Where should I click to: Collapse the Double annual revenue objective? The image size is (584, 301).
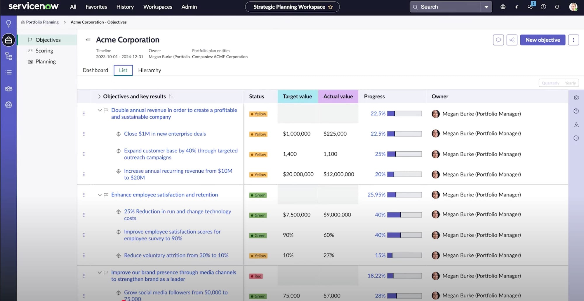[100, 110]
